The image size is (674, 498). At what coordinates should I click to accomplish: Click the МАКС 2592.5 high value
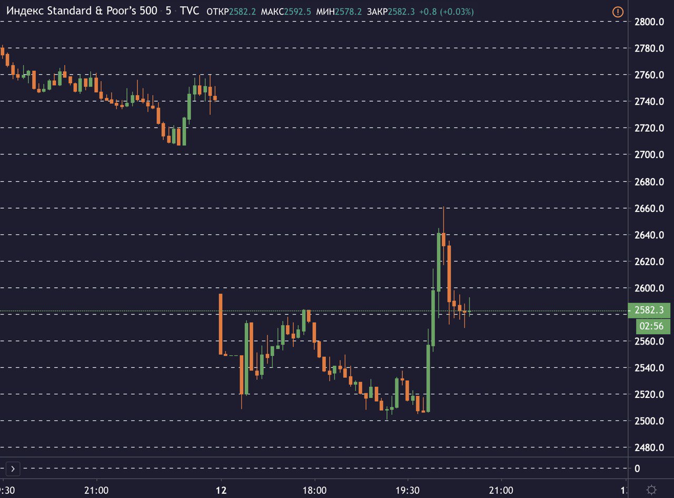[x=286, y=12]
